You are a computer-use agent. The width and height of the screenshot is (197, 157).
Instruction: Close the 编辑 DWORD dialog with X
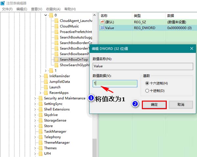click(x=192, y=48)
